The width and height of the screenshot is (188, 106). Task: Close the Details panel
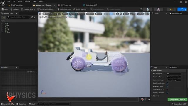click(x=167, y=14)
